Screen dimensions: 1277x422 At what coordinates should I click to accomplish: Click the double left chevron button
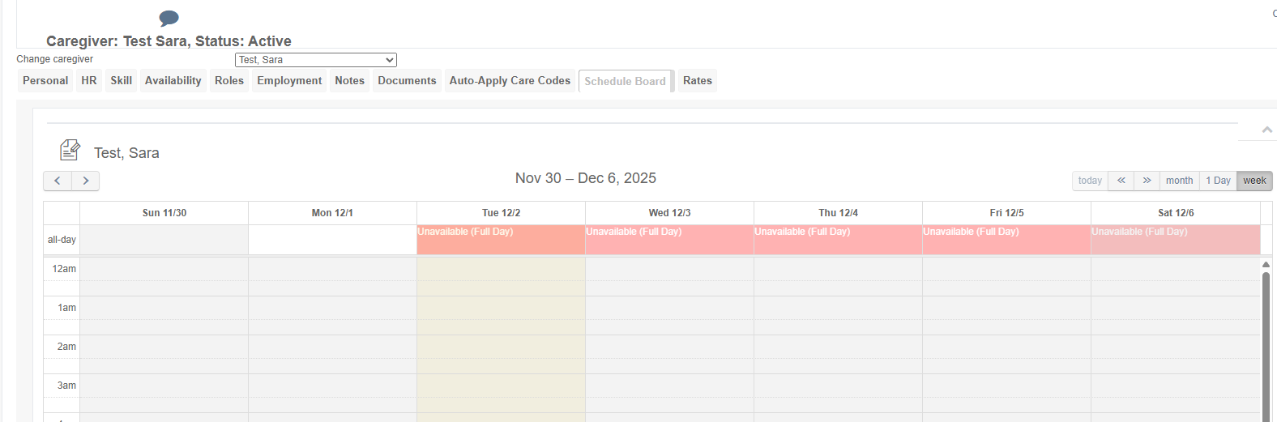(1121, 181)
